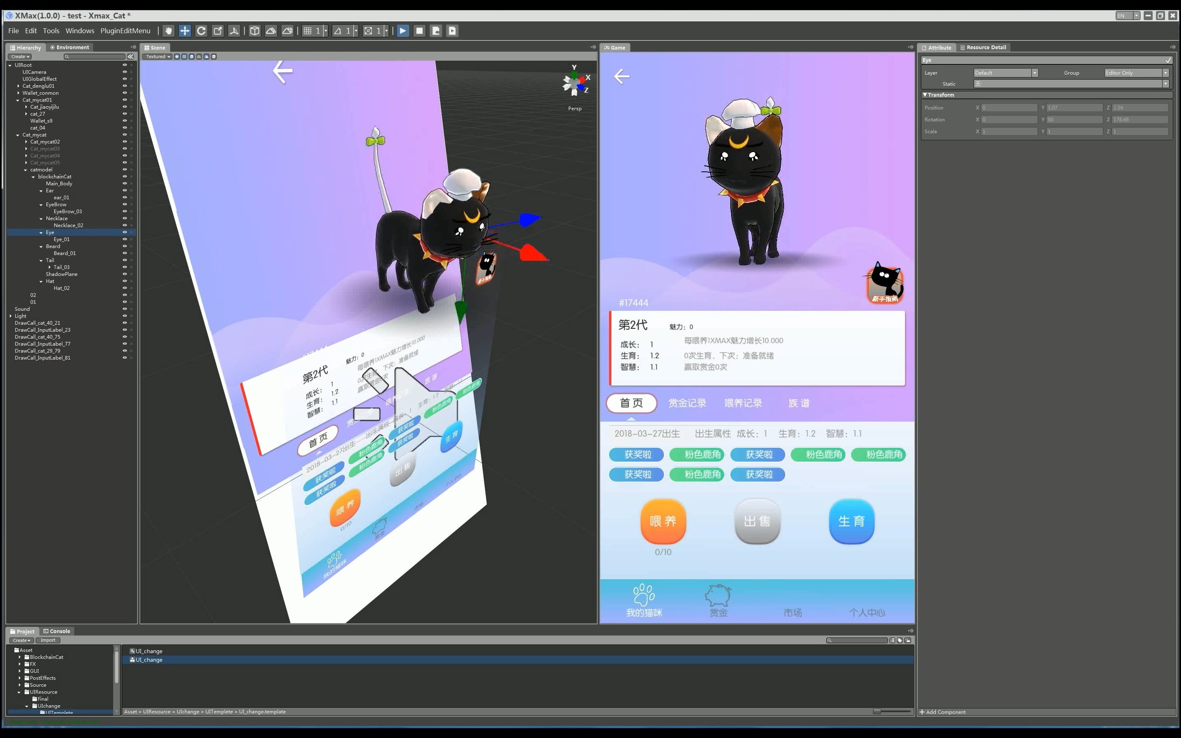Click the export scene icon
This screenshot has width=1181, height=738.
[436, 31]
